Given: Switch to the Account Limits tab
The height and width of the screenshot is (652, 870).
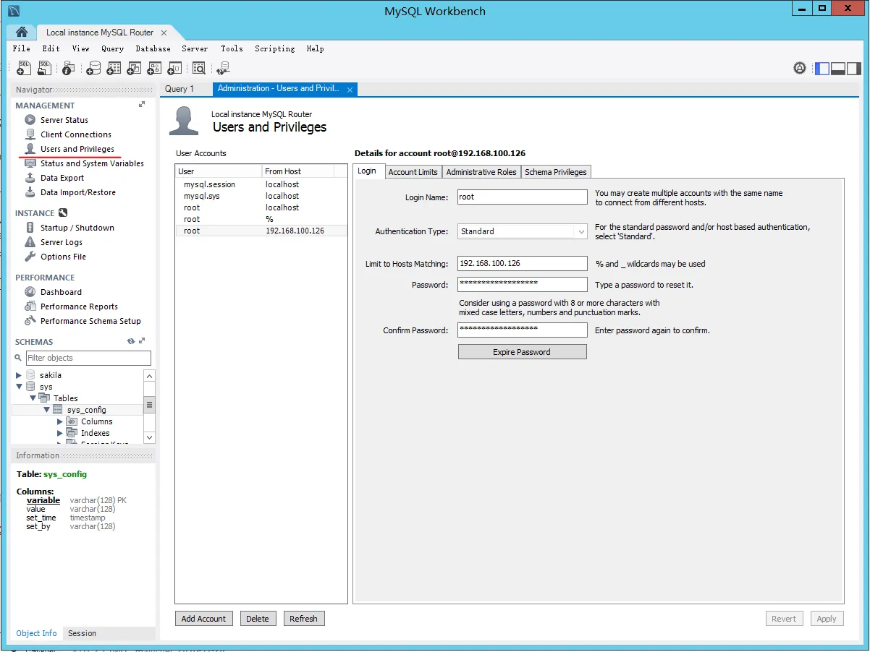Looking at the screenshot, I should 413,172.
